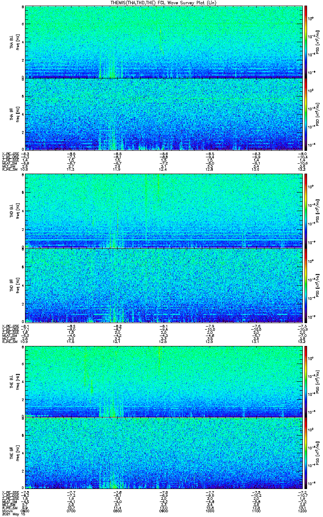The height and width of the screenshot is (517, 323).
Task: Click 'R_RE_SM' label under THD panels
Action: pos(9,342)
